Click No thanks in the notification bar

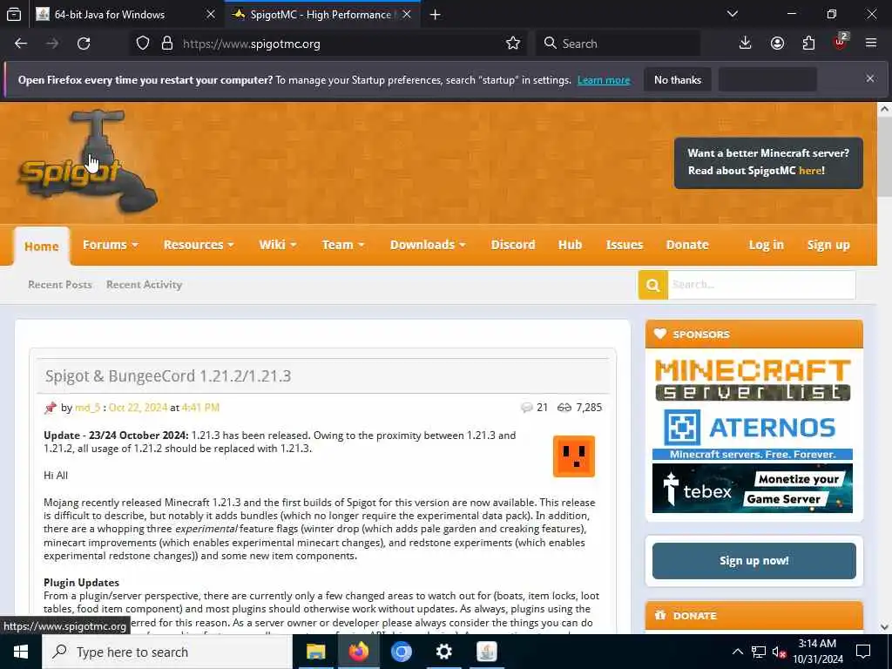[678, 79]
